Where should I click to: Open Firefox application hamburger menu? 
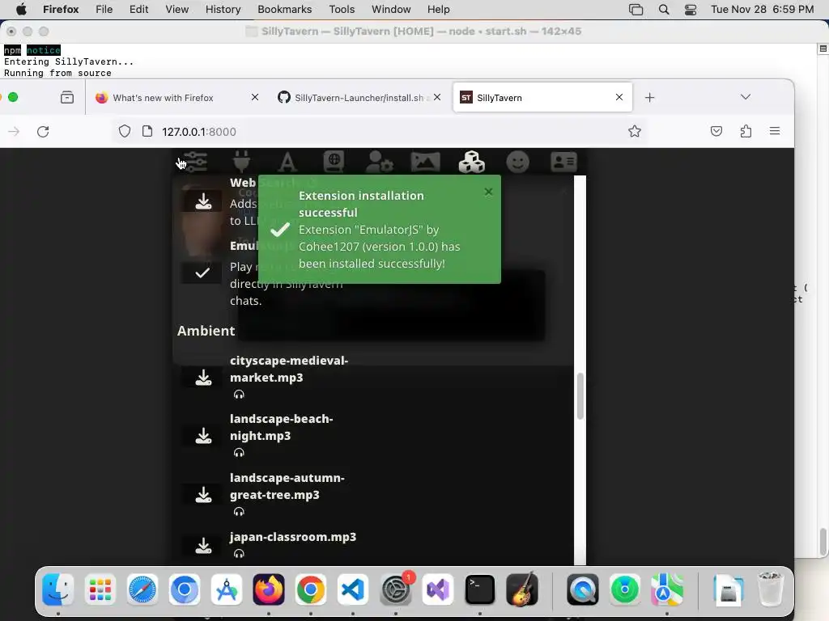pos(775,131)
